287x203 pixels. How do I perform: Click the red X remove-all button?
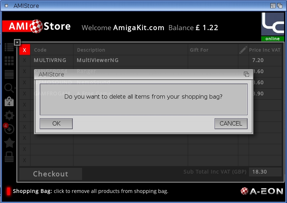(x=24, y=50)
